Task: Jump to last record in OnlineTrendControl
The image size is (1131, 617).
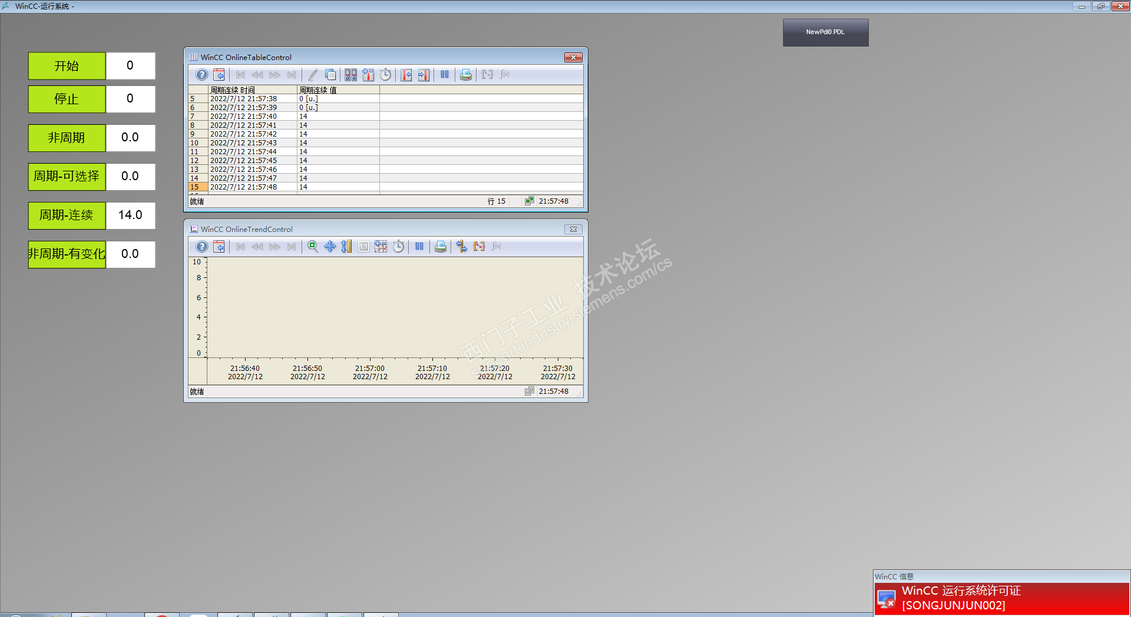Action: click(x=292, y=247)
